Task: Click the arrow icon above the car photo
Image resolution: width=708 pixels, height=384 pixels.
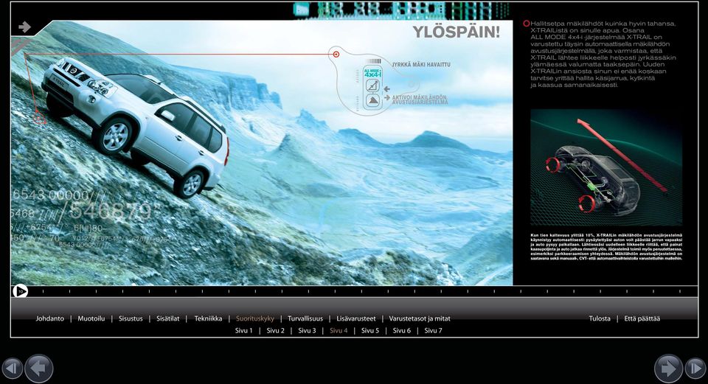Action: tap(24, 27)
